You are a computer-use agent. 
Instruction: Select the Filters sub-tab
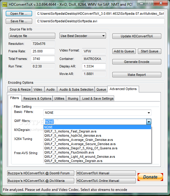[x=15, y=98]
